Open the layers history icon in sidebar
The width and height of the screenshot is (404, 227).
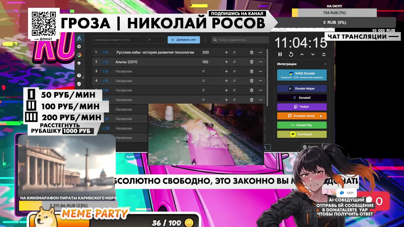point(79,63)
